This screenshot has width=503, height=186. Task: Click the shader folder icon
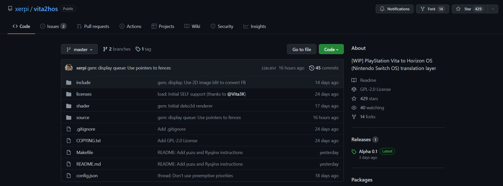[x=69, y=106]
